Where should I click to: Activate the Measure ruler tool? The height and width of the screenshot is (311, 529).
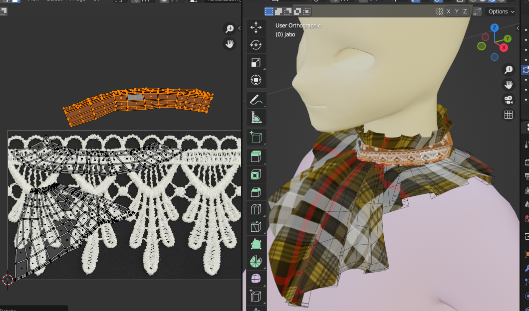(256, 117)
